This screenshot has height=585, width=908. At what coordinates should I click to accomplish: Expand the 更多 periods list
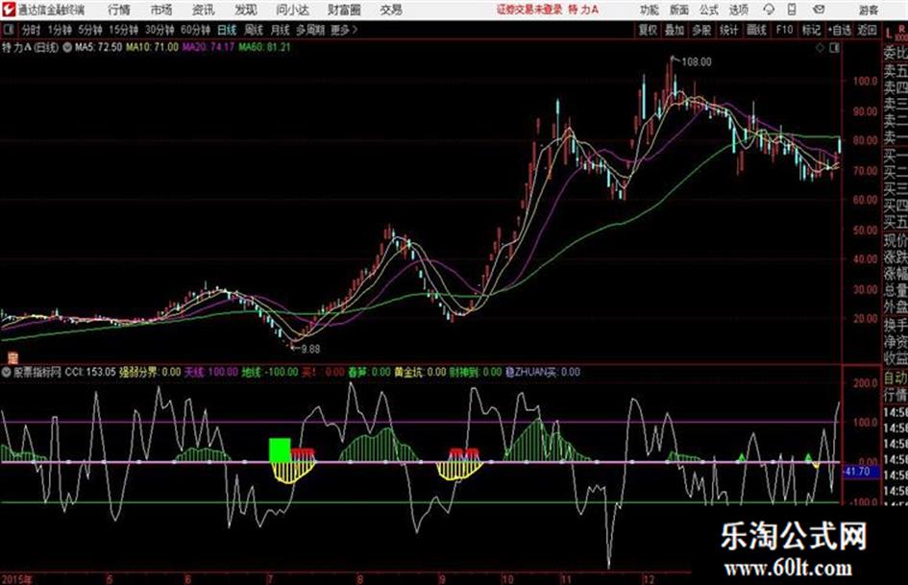coord(344,30)
